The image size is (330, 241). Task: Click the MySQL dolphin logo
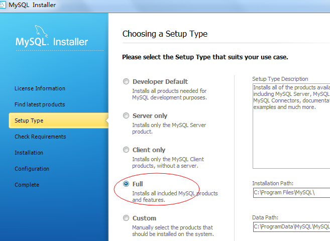41,32
